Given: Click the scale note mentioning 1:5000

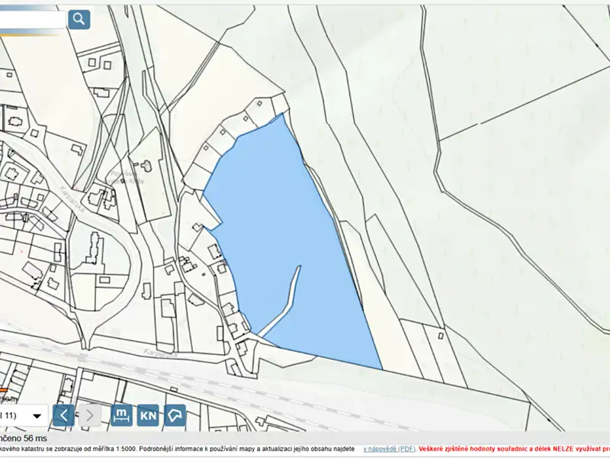Looking at the screenshot, I should [177, 449].
